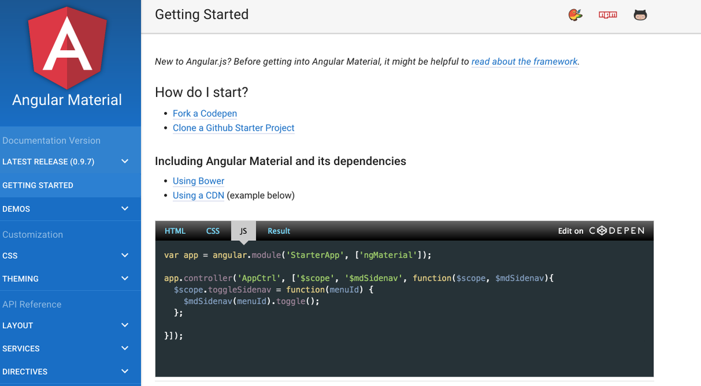Open the GitHub octocat icon link
Viewport: 701px width, 386px height.
click(x=640, y=15)
